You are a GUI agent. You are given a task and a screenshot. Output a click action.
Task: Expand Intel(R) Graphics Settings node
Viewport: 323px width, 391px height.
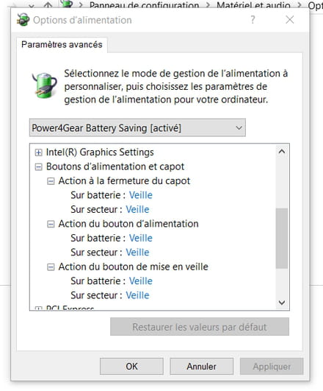[38, 152]
